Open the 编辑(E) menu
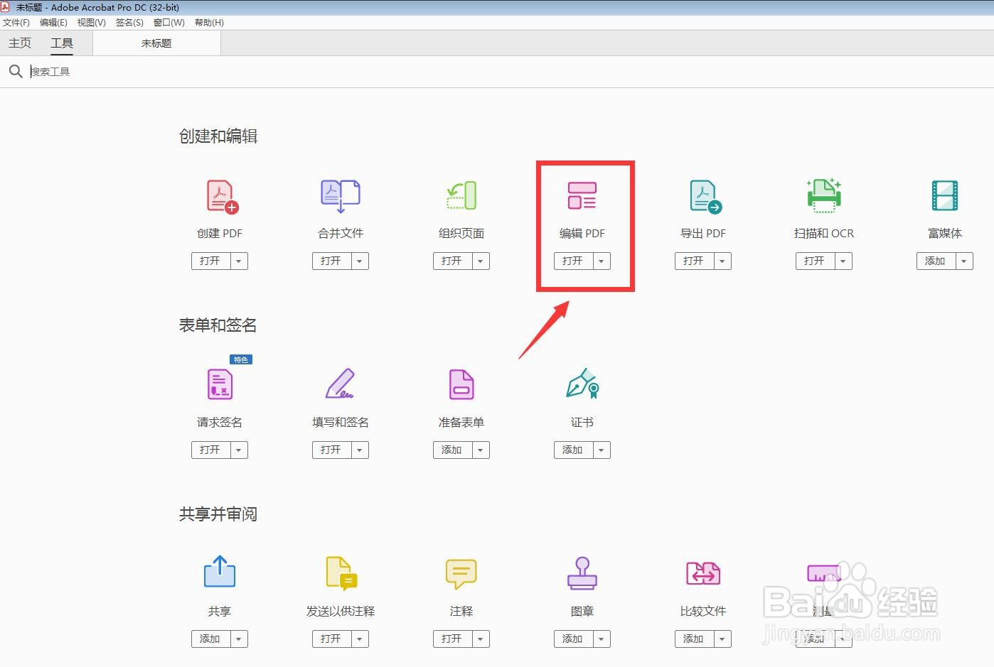994x667 pixels. point(53,23)
